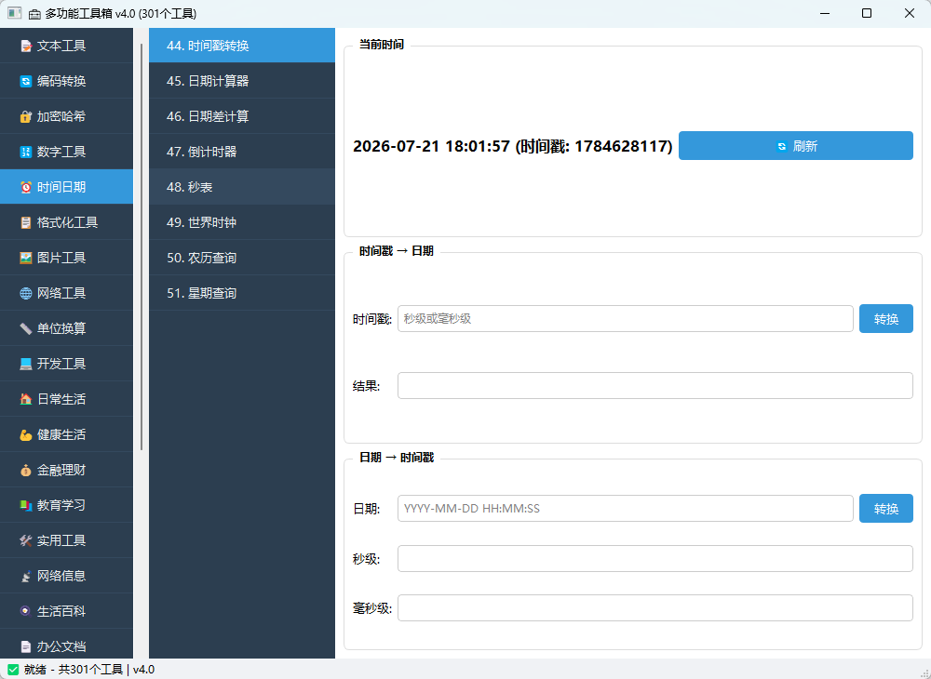Open 49. 世界时钟 tool
This screenshot has width=931, height=679.
pos(242,222)
